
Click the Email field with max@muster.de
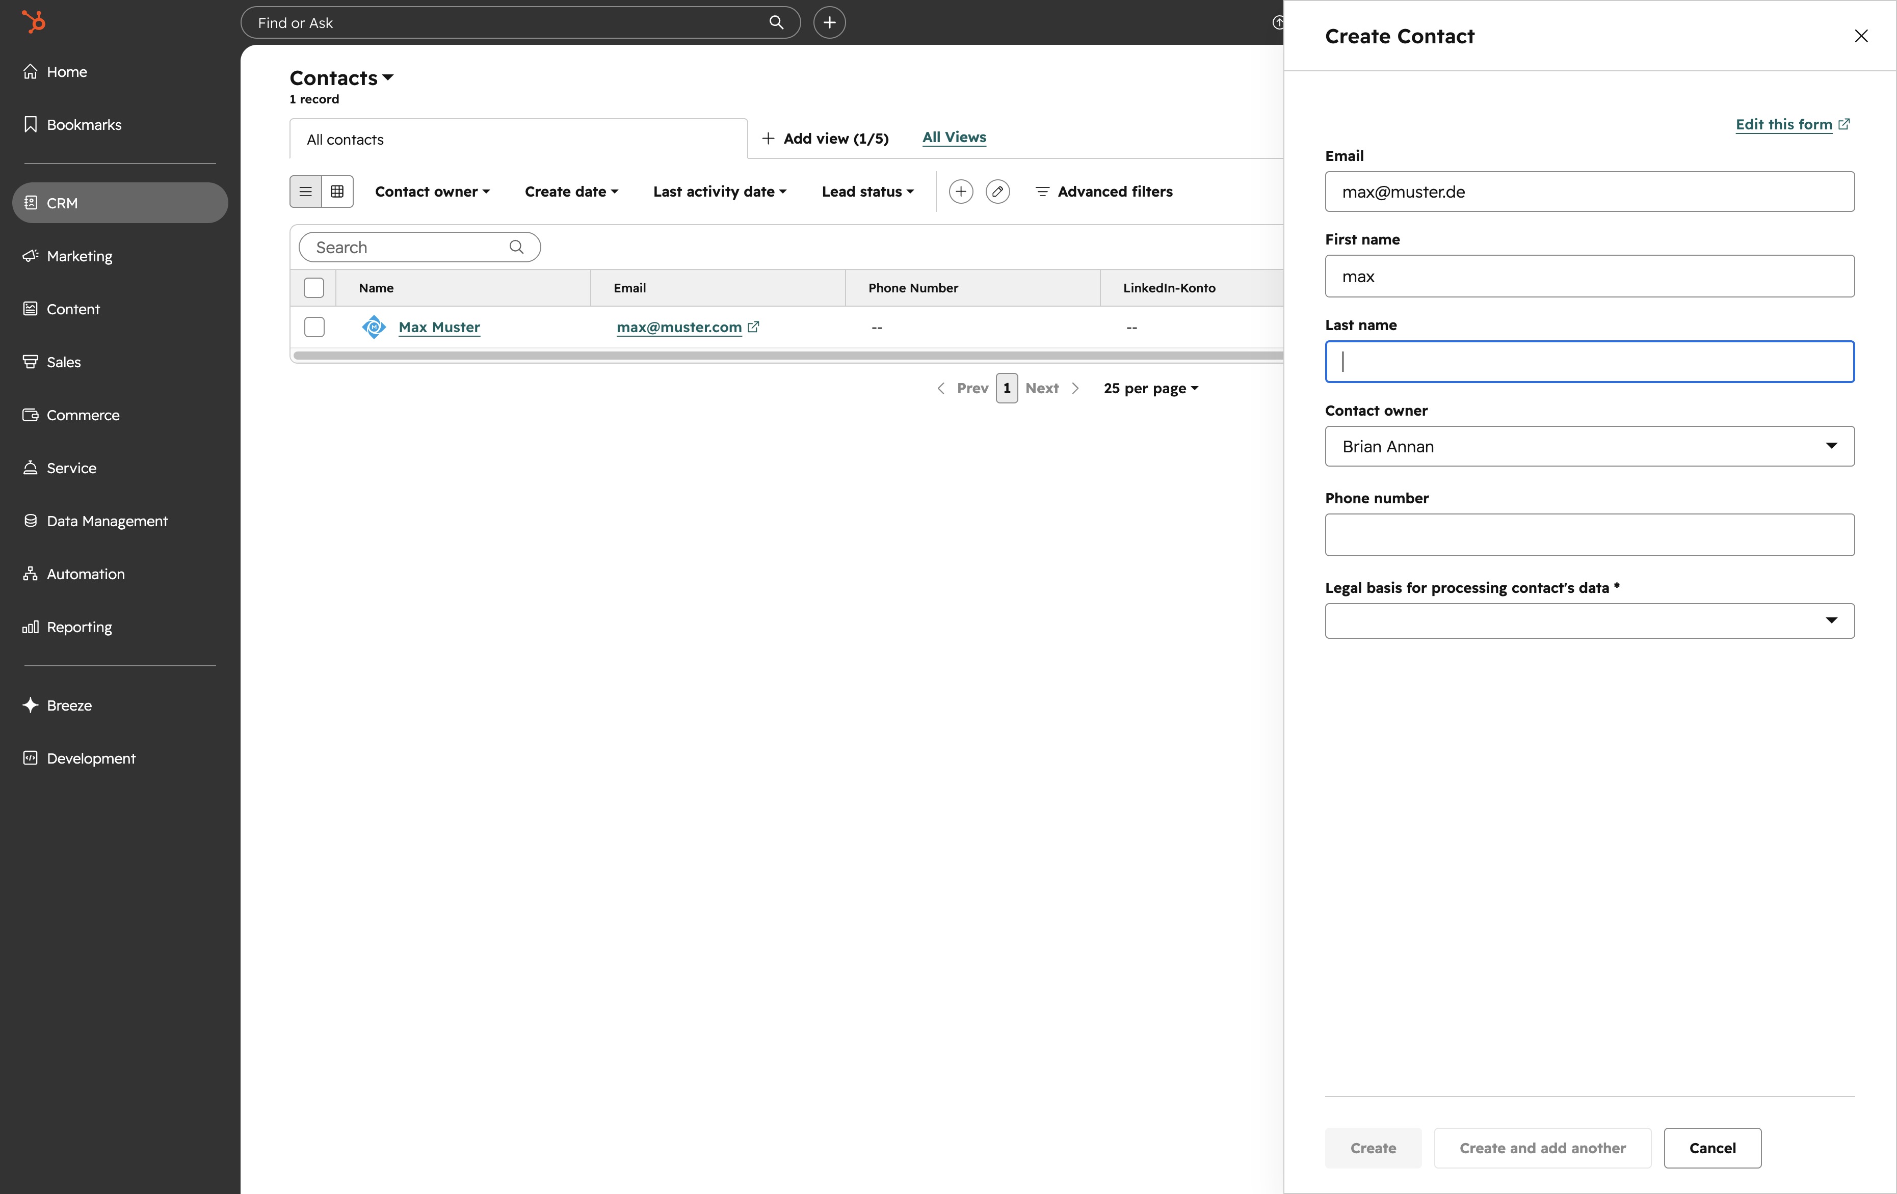pyautogui.click(x=1589, y=192)
